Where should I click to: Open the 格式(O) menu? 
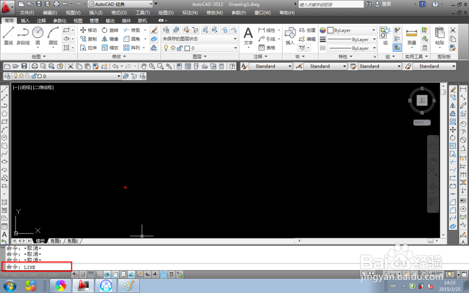click(x=119, y=13)
